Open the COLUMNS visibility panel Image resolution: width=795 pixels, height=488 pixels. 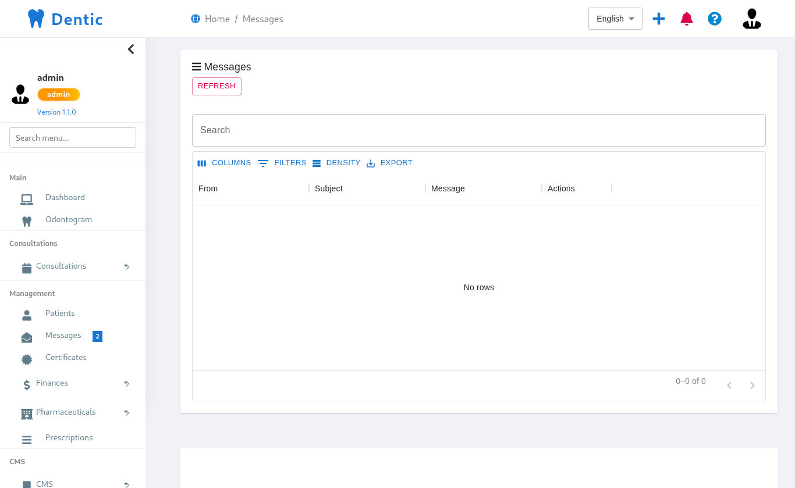coord(224,163)
